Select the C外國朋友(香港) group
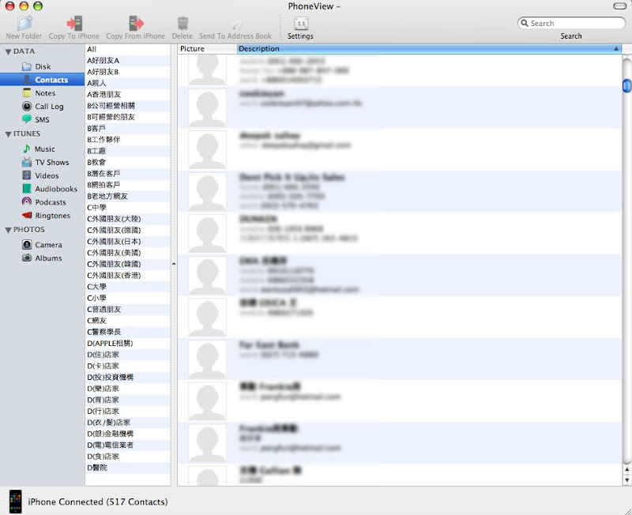 coord(128,275)
